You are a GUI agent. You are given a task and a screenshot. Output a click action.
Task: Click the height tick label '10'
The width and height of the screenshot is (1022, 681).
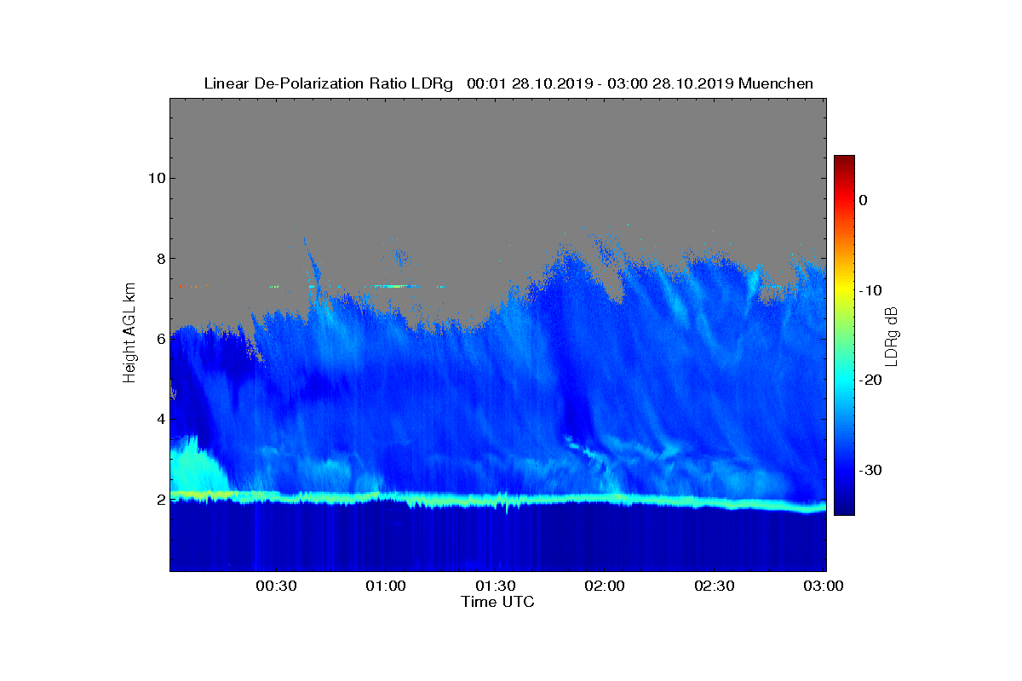click(156, 178)
